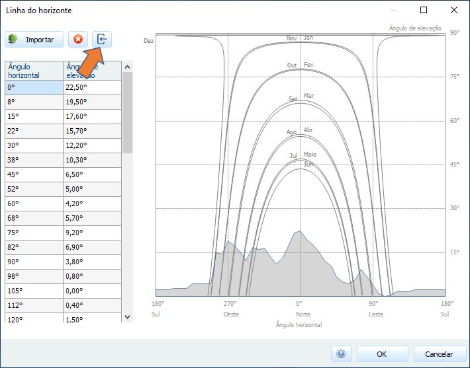
Task: Close the Linha do horizonte dialog
Action: click(x=453, y=11)
